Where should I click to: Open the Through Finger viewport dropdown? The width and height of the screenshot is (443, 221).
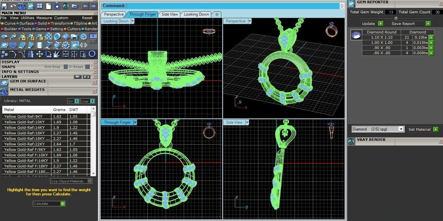pos(135,122)
